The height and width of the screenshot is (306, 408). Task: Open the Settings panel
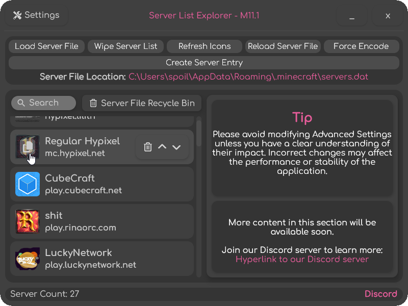36,15
